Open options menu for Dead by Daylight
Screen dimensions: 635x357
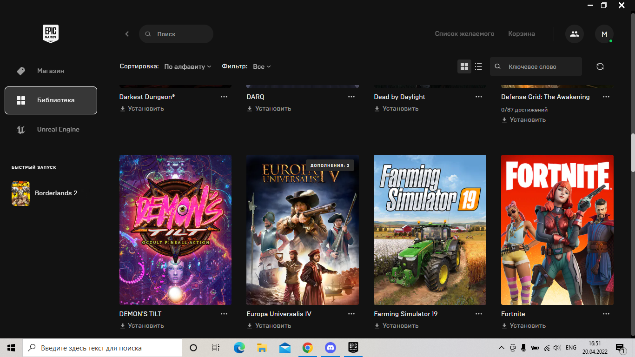479,97
